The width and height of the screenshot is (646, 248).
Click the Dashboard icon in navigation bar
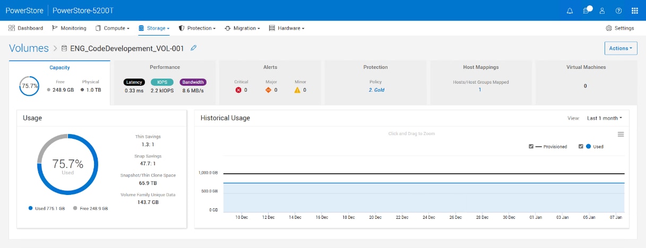[x=12, y=28]
